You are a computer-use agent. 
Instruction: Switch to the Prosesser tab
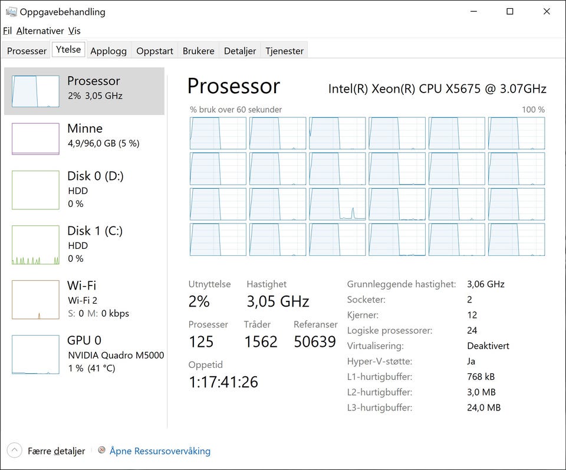[x=27, y=51]
